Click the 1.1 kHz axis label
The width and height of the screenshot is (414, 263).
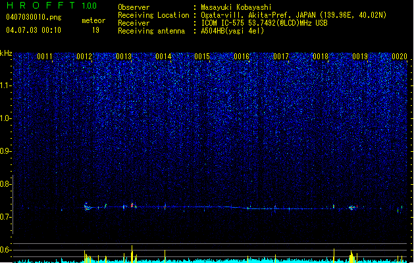pos(5,85)
